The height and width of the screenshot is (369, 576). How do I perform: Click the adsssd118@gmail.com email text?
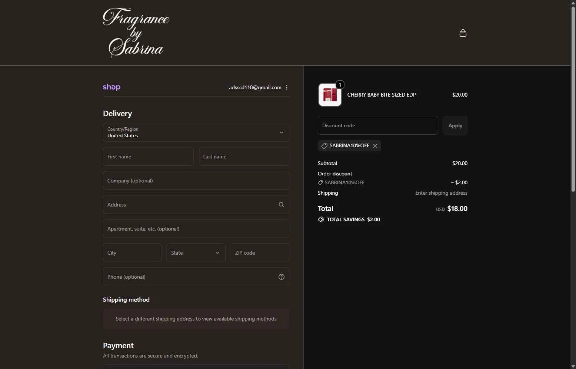click(x=255, y=87)
